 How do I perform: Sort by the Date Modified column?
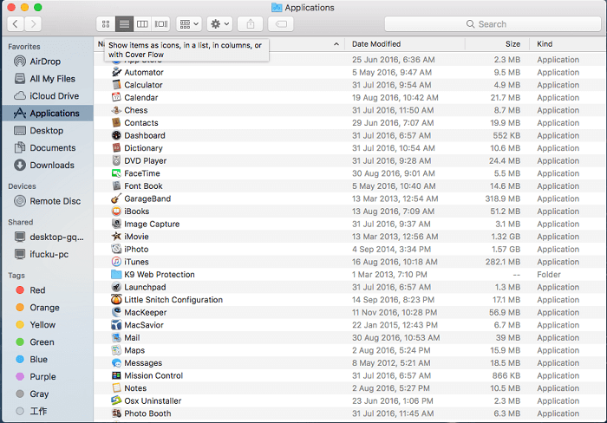coord(376,43)
